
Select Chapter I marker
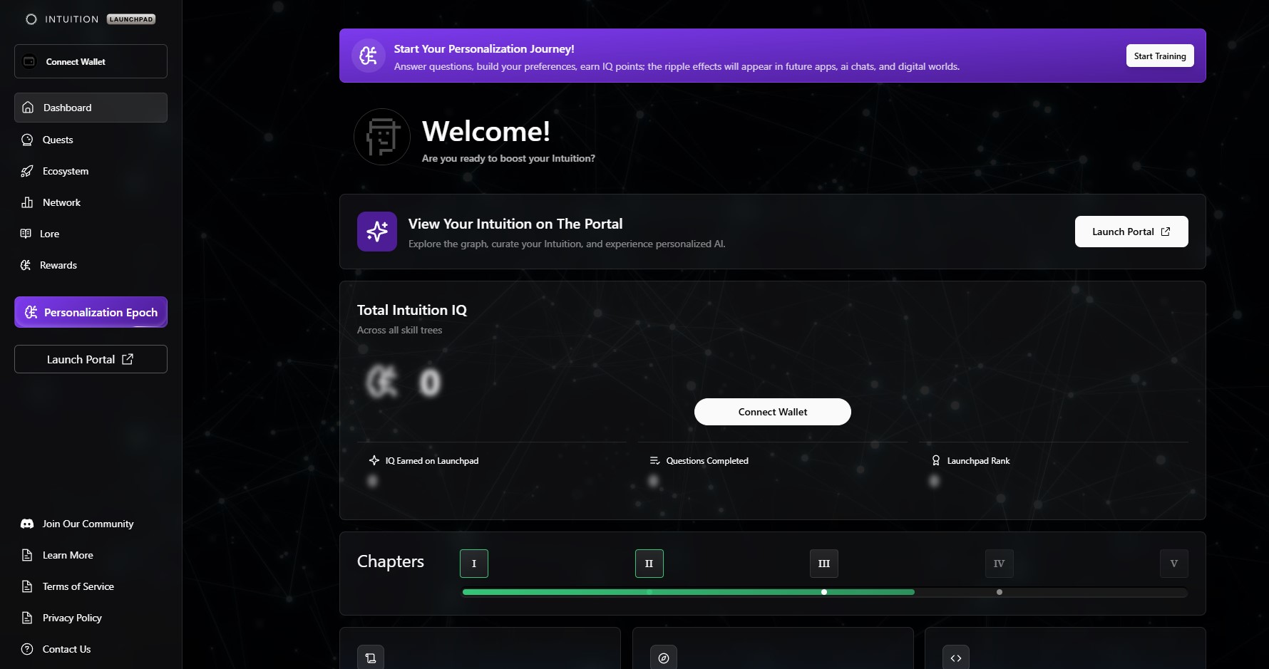[x=474, y=564]
